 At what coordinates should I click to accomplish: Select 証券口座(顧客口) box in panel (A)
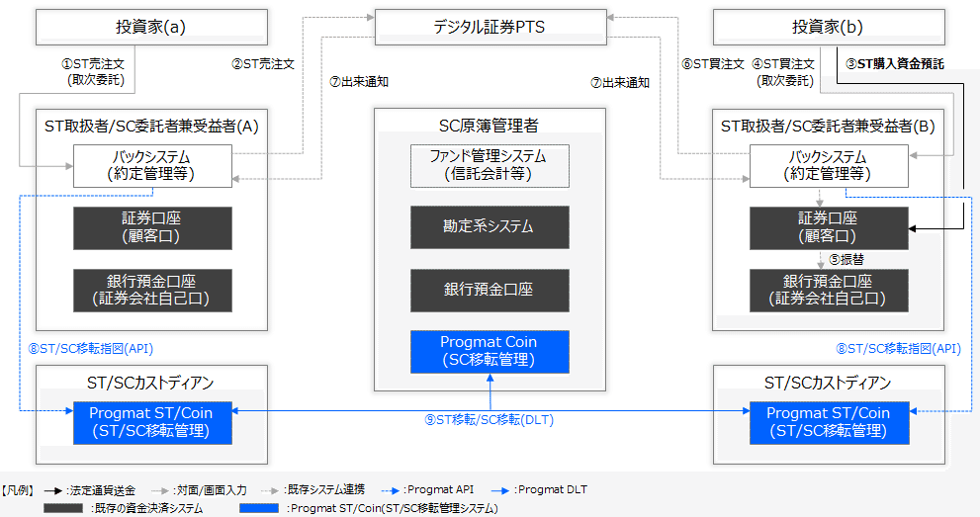pos(152,228)
